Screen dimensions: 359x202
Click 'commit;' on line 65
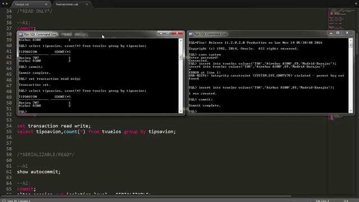pos(26,189)
